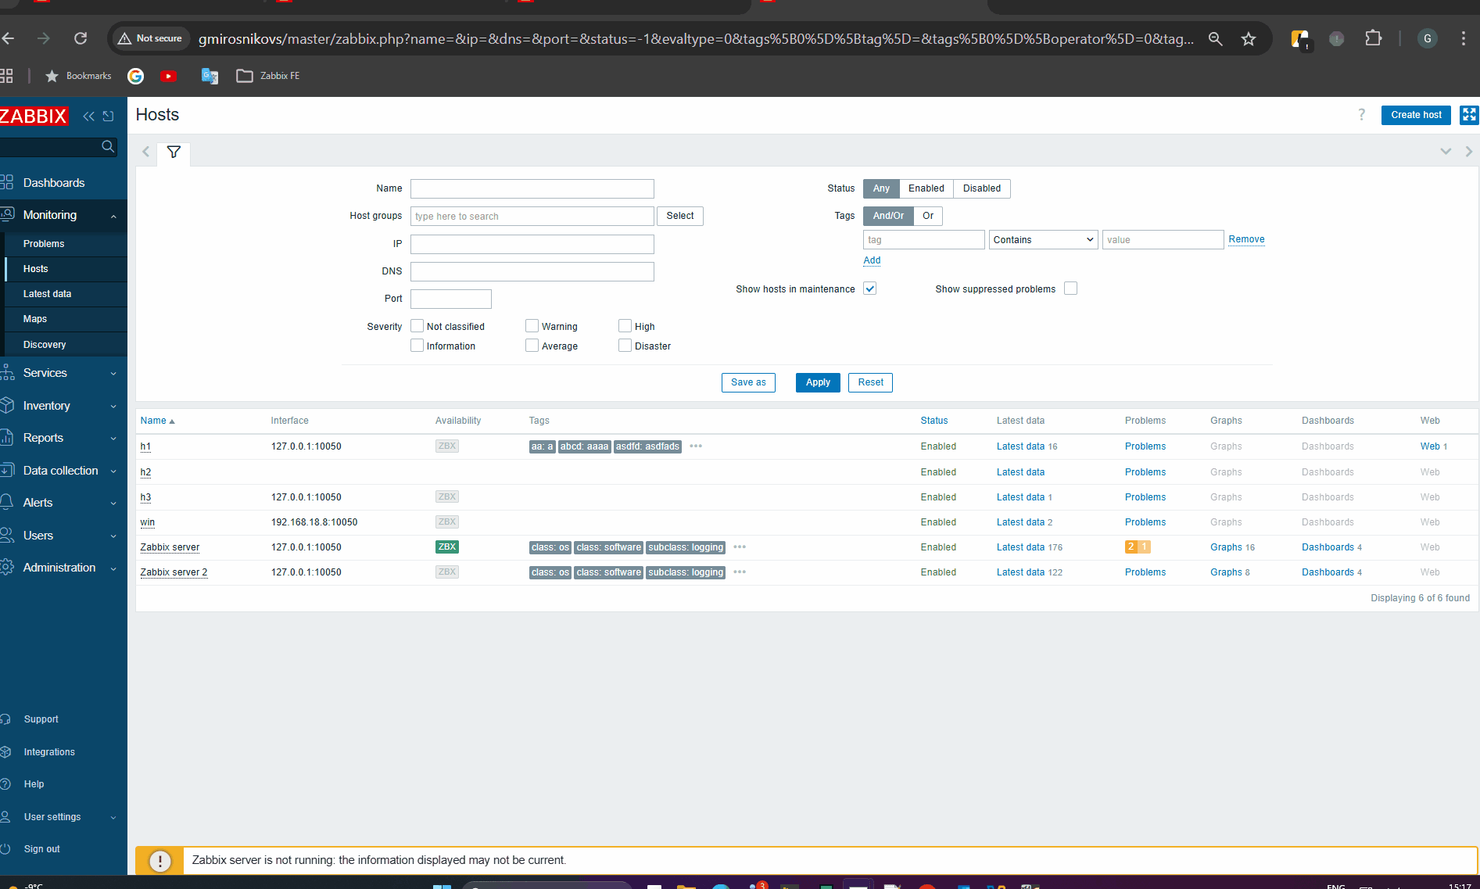Click the green ZBX availability badge
The height and width of the screenshot is (889, 1480).
click(x=446, y=547)
